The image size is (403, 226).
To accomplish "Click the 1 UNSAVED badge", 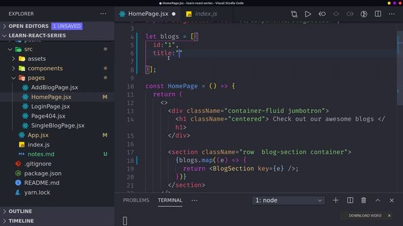I will [67, 26].
